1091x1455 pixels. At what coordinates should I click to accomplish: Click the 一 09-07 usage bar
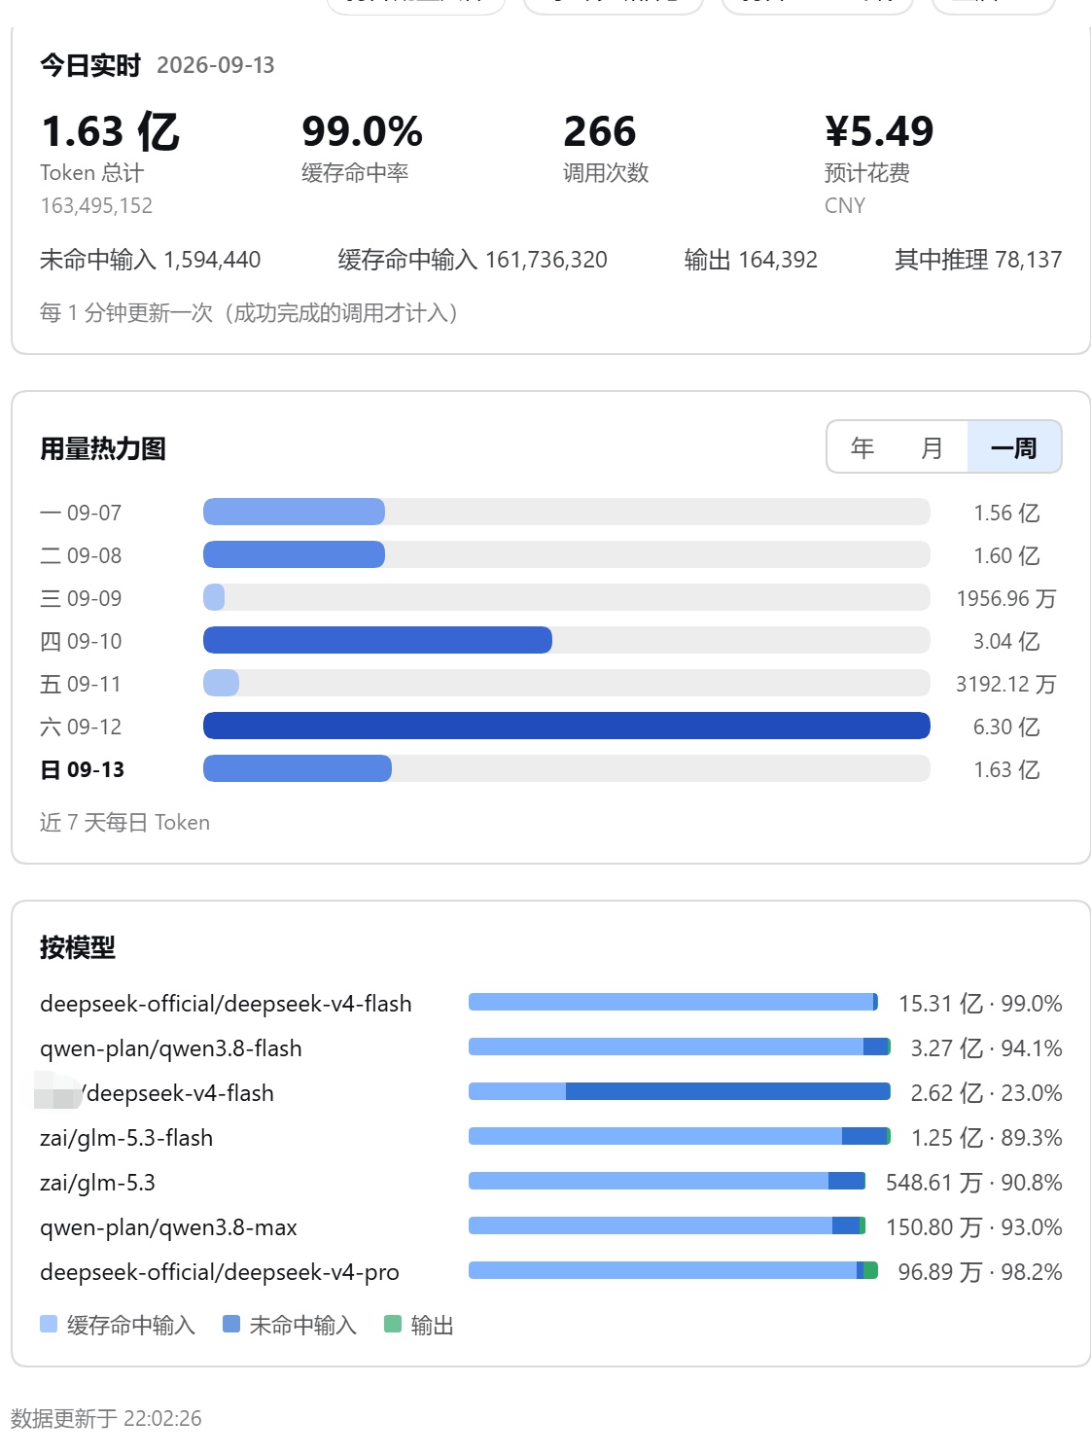tap(566, 512)
